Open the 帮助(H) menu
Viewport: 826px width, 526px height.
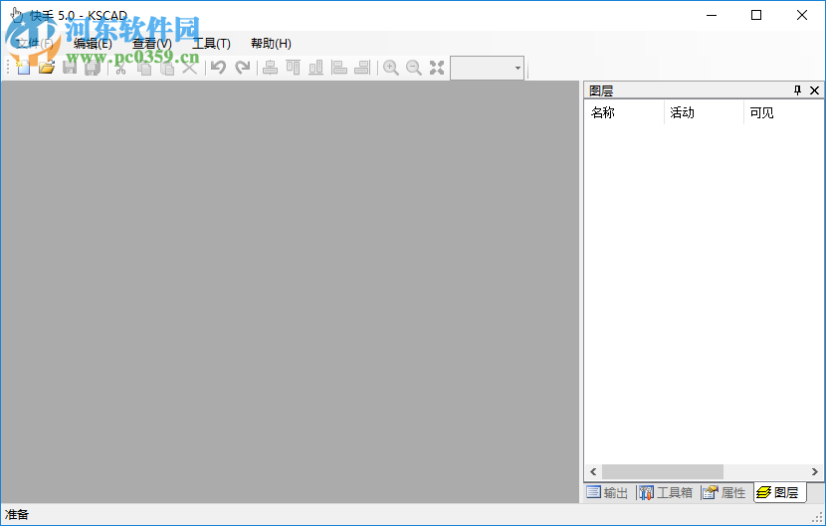coord(271,44)
